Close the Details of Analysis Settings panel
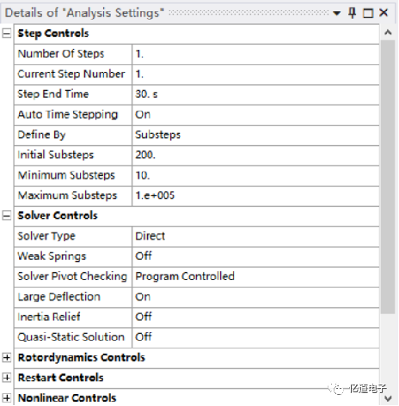The height and width of the screenshot is (406, 399). click(x=384, y=13)
